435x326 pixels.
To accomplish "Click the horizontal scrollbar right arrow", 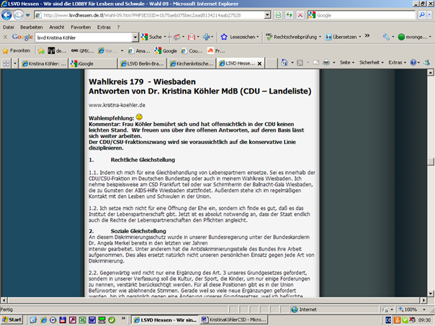I will [423, 300].
